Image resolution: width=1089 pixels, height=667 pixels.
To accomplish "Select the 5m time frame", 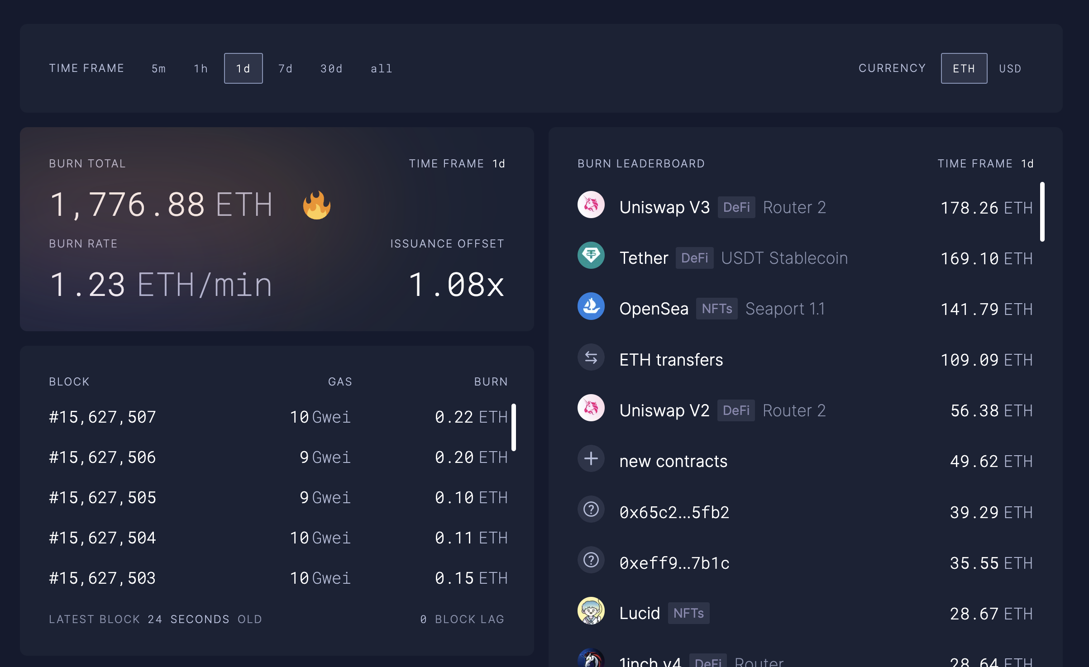I will (158, 68).
